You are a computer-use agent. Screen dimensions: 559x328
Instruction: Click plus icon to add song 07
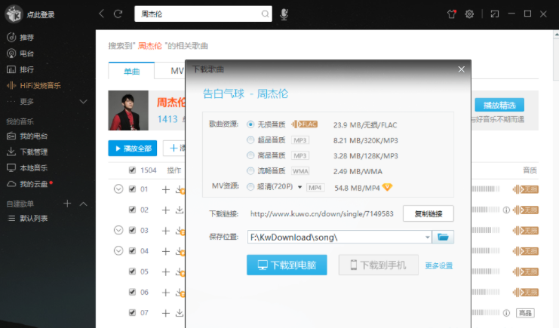coord(166,314)
